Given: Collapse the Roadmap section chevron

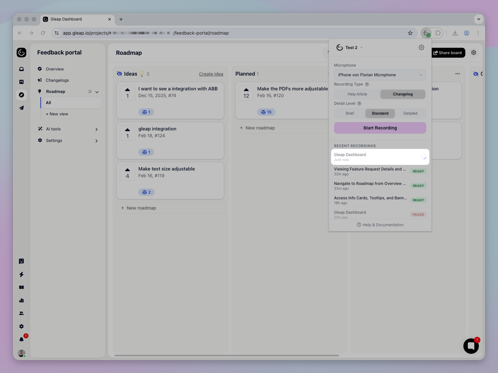Looking at the screenshot, I should pos(97,92).
